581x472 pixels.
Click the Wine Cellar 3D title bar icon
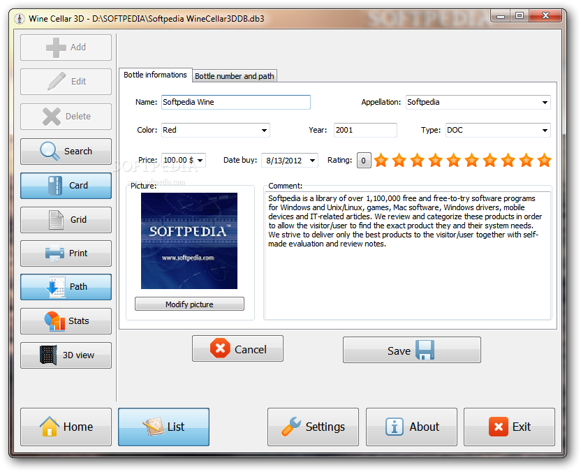tap(20, 18)
